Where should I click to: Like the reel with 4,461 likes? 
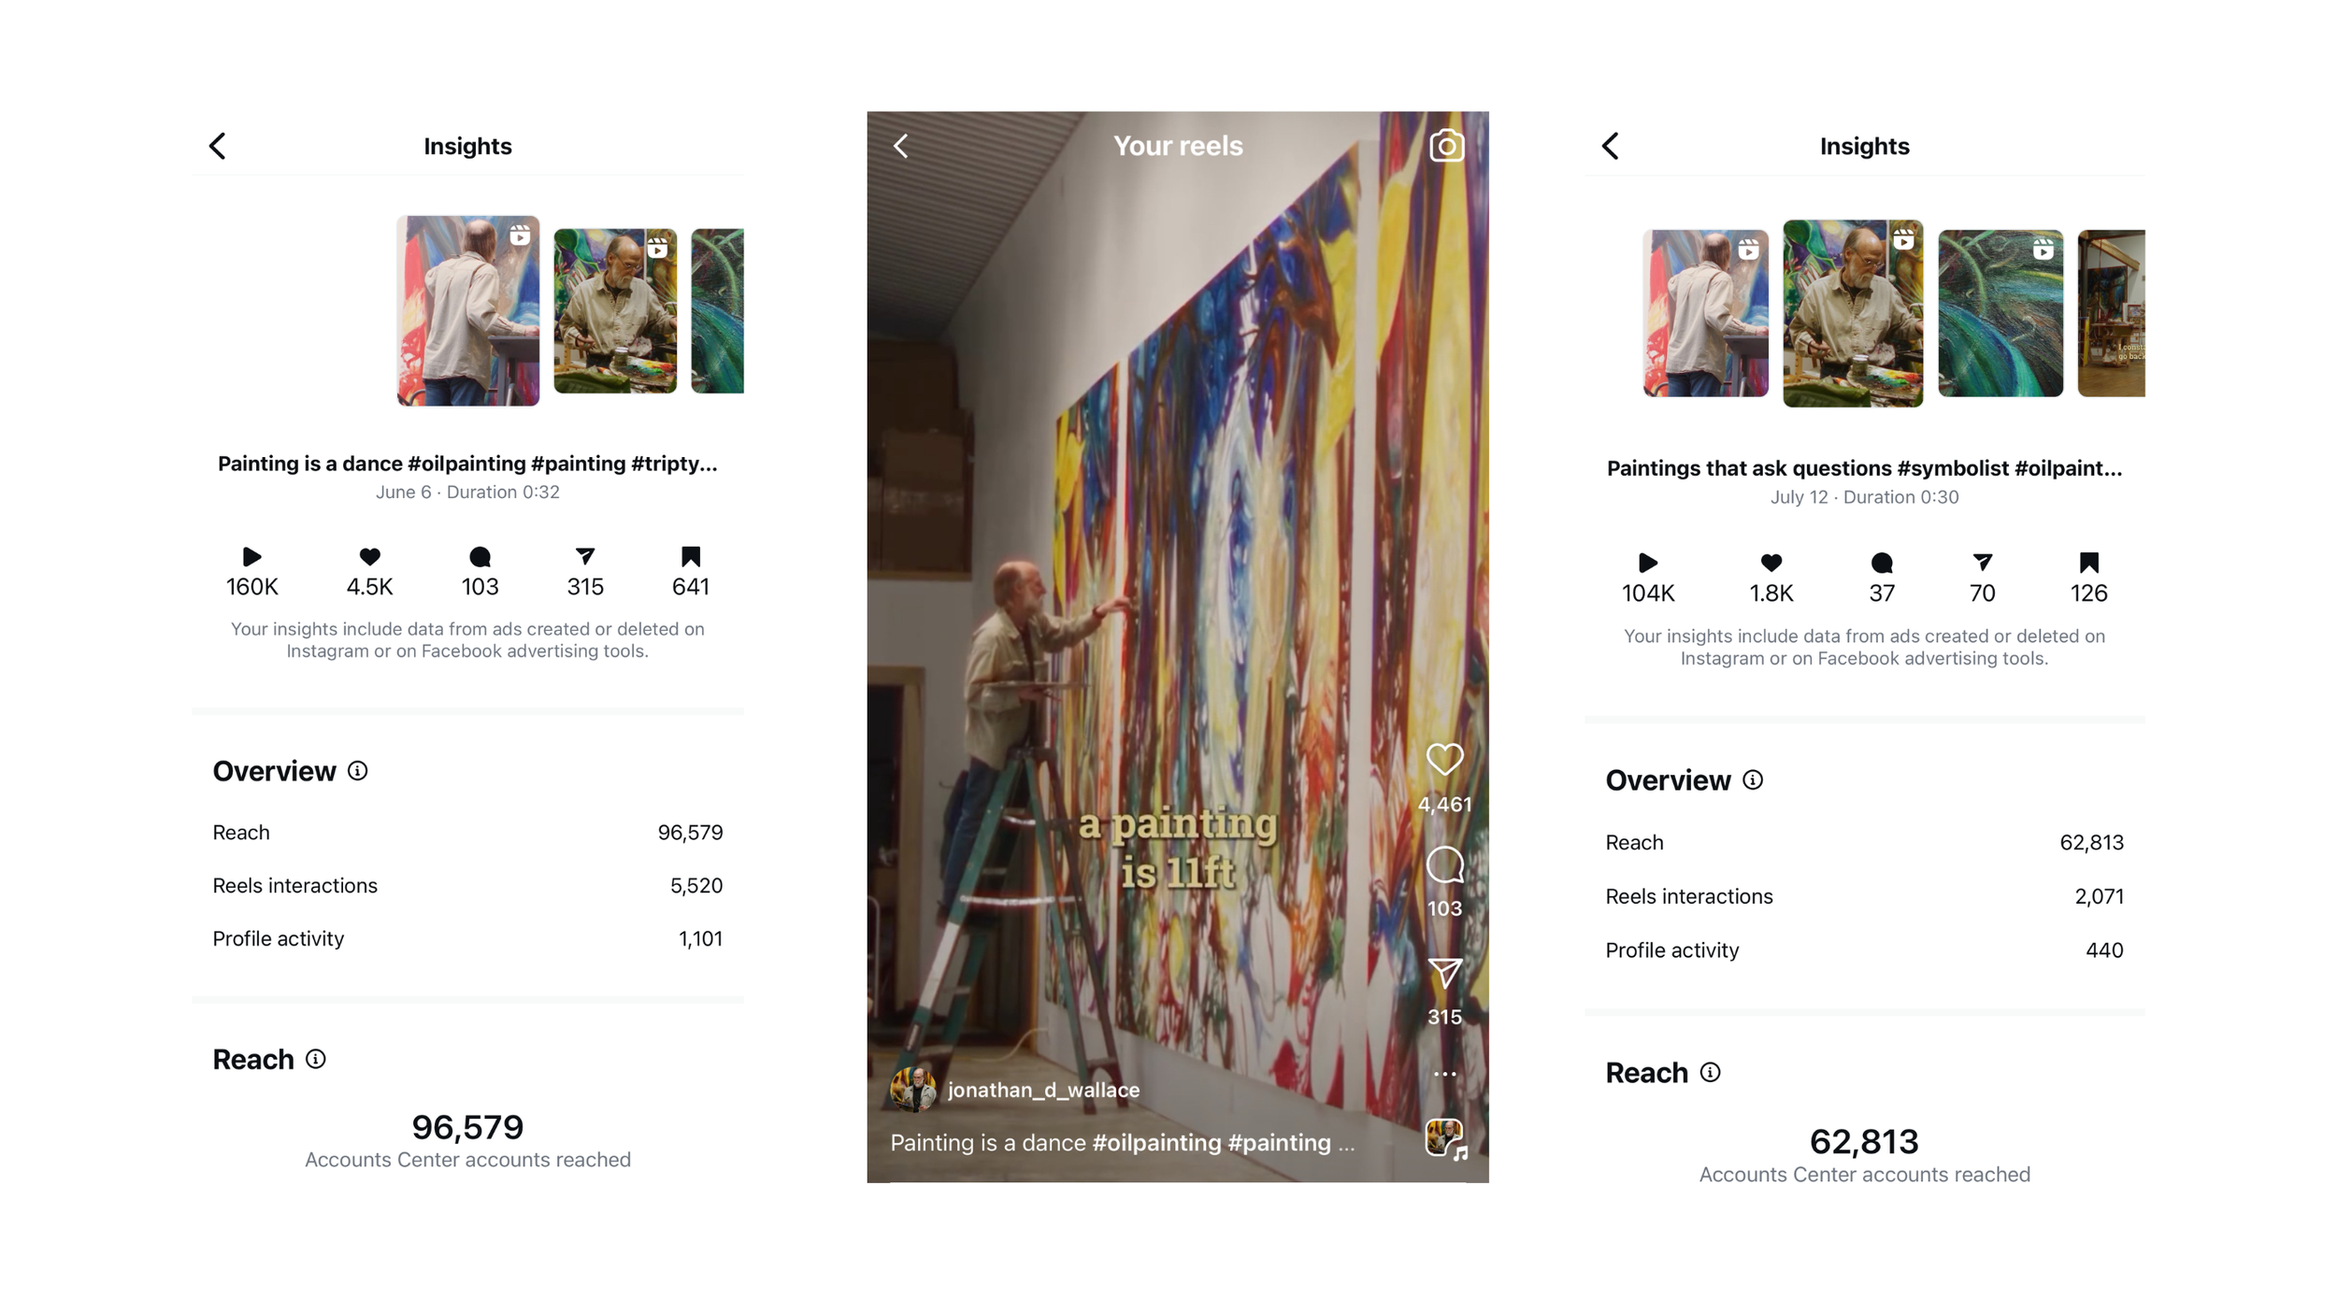pos(1444,759)
